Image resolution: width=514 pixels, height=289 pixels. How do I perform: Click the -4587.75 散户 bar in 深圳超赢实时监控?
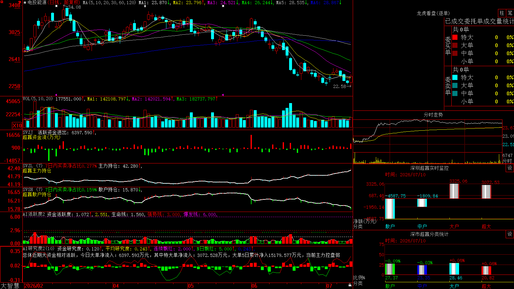pos(390,209)
